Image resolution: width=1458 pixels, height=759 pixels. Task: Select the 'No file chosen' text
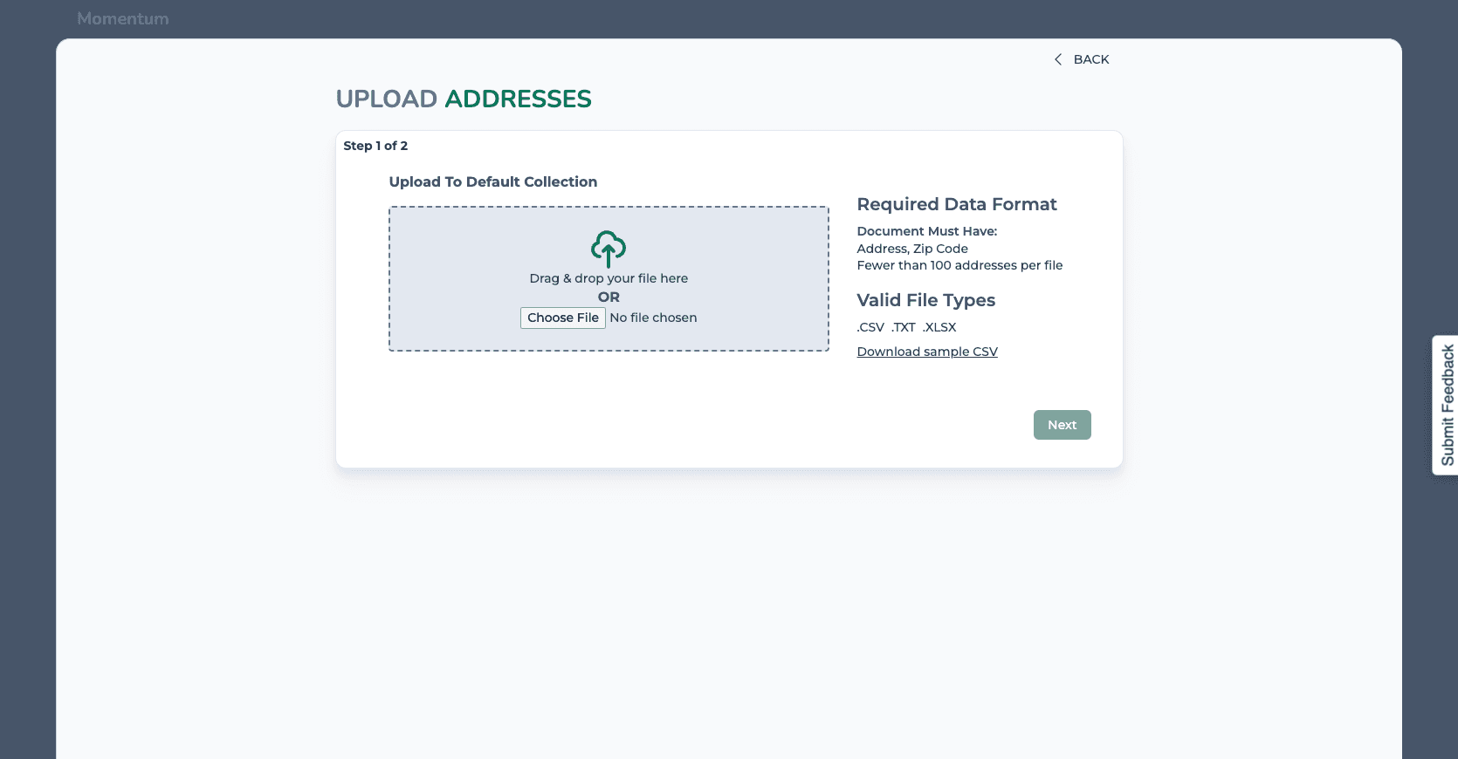point(653,318)
